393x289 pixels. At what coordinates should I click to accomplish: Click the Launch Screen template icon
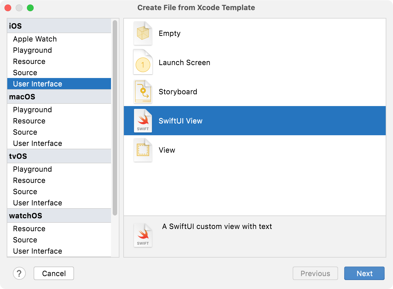coord(143,63)
